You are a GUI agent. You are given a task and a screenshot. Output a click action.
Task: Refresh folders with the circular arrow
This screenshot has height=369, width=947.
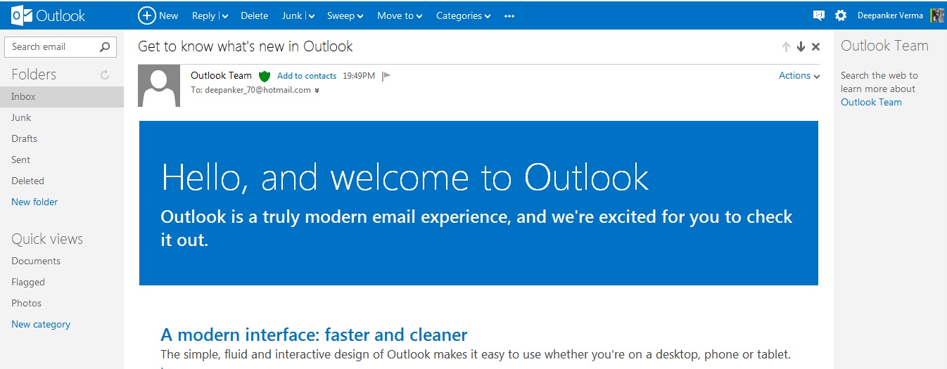point(105,75)
